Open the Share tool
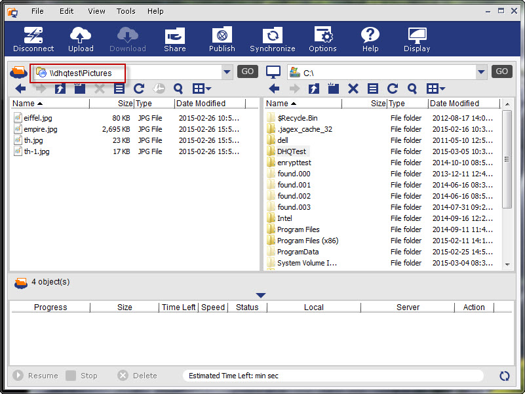 (x=175, y=39)
